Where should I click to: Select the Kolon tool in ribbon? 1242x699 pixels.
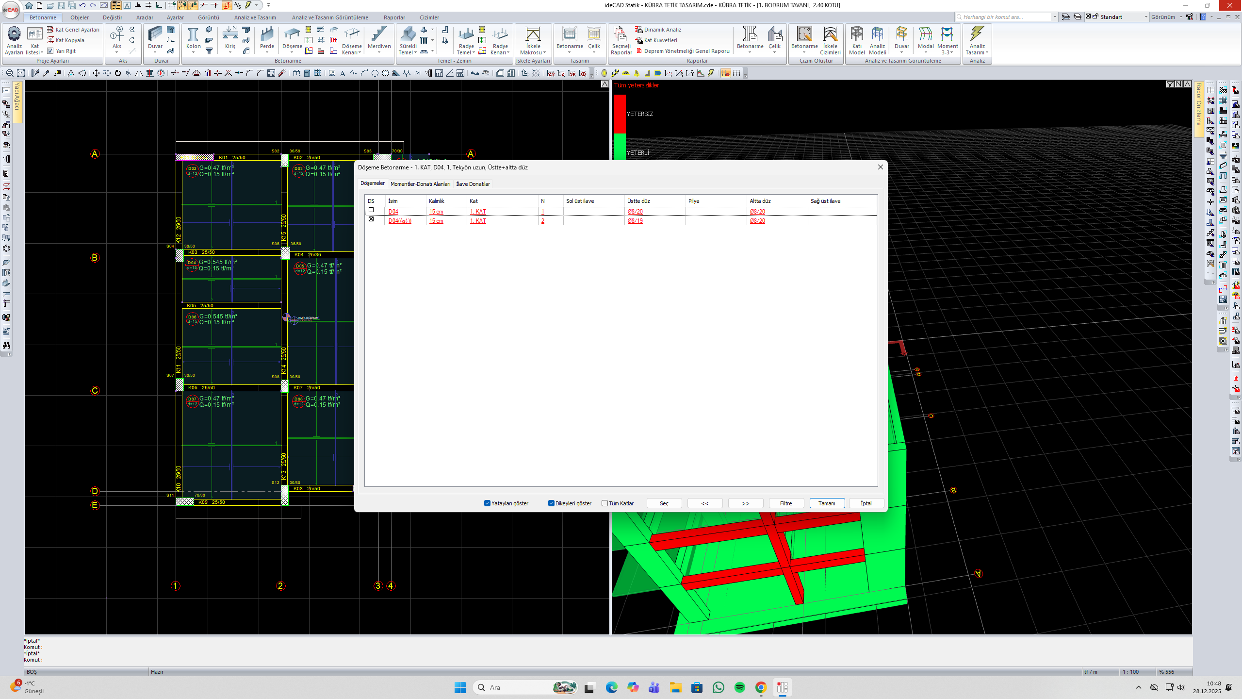point(193,35)
